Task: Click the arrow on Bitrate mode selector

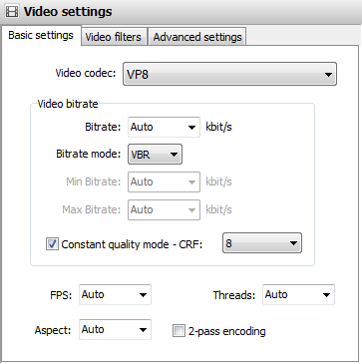Action: pyautogui.click(x=174, y=155)
